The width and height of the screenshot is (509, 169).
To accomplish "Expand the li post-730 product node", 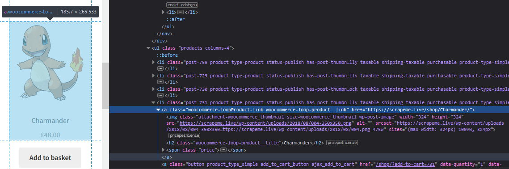I will 154,89.
